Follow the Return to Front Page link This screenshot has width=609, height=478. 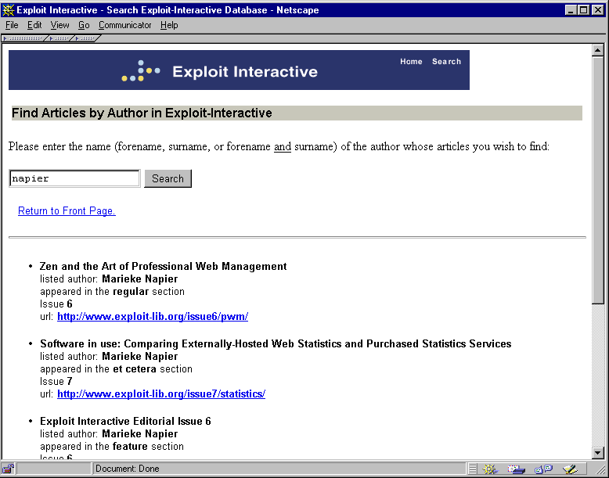point(67,211)
